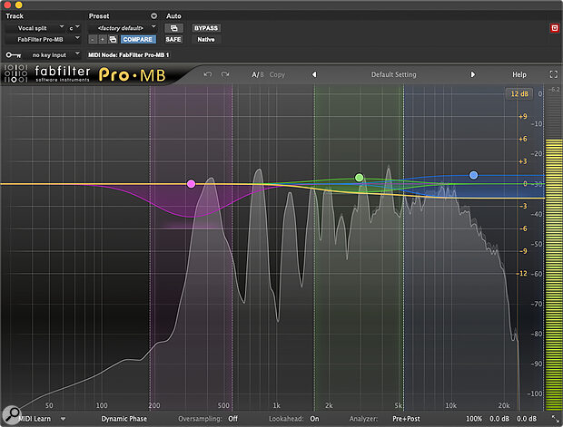This screenshot has height=427, width=563.
Task: Open factory default preset dropdown
Action: (123, 28)
